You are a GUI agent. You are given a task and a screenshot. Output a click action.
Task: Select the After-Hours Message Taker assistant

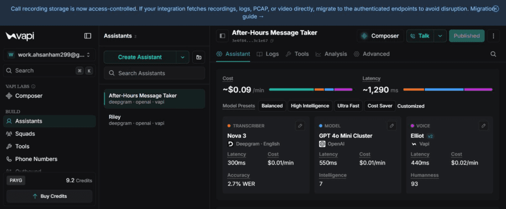(x=154, y=99)
